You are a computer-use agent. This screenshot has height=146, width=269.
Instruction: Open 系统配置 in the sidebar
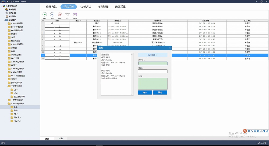[12, 13]
